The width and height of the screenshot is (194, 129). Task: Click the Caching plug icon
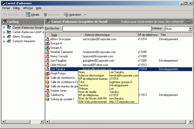pyautogui.click(x=4, y=21)
